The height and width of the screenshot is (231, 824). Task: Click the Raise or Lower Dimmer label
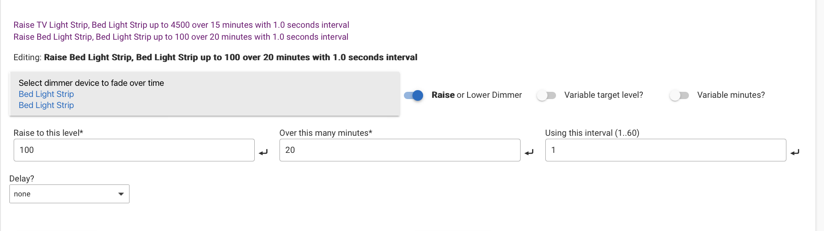pyautogui.click(x=477, y=95)
